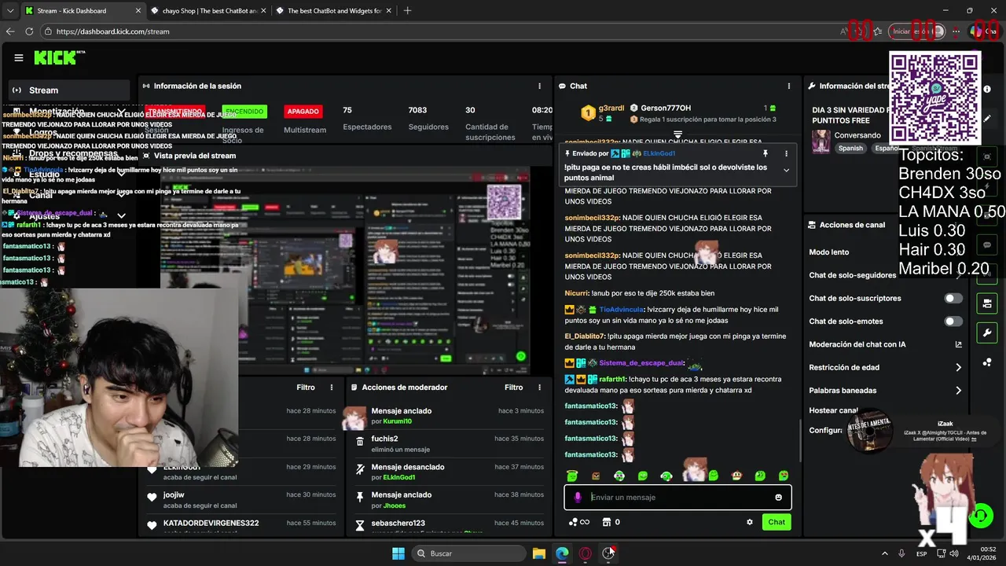Click the stream preview thumbnail
This screenshot has width=1006, height=566.
click(x=344, y=271)
